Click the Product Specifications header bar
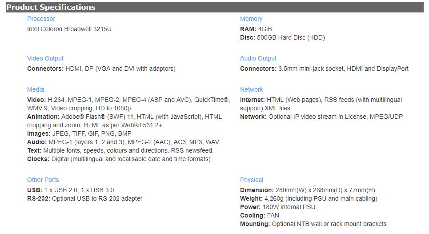The width and height of the screenshot is (429, 234). [214, 7]
